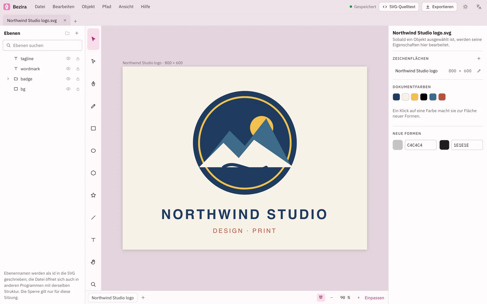This screenshot has height=304, width=487.
Task: Click the Exportieren button
Action: [439, 7]
